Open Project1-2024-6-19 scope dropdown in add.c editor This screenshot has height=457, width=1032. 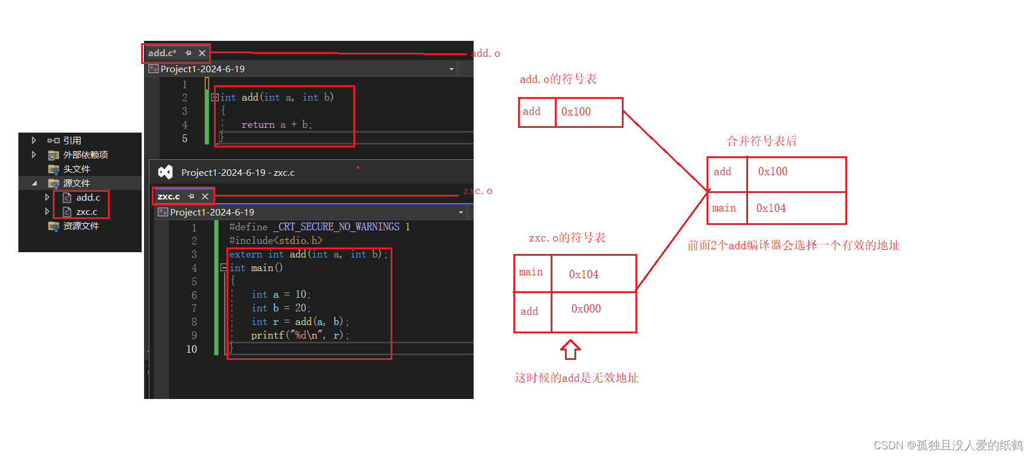(451, 69)
